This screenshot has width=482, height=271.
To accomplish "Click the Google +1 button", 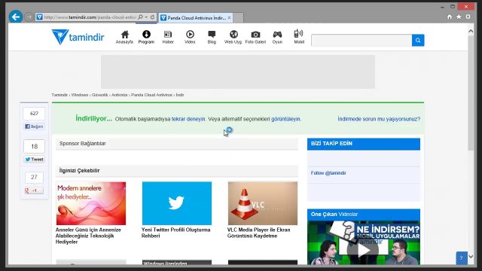I will (34, 190).
